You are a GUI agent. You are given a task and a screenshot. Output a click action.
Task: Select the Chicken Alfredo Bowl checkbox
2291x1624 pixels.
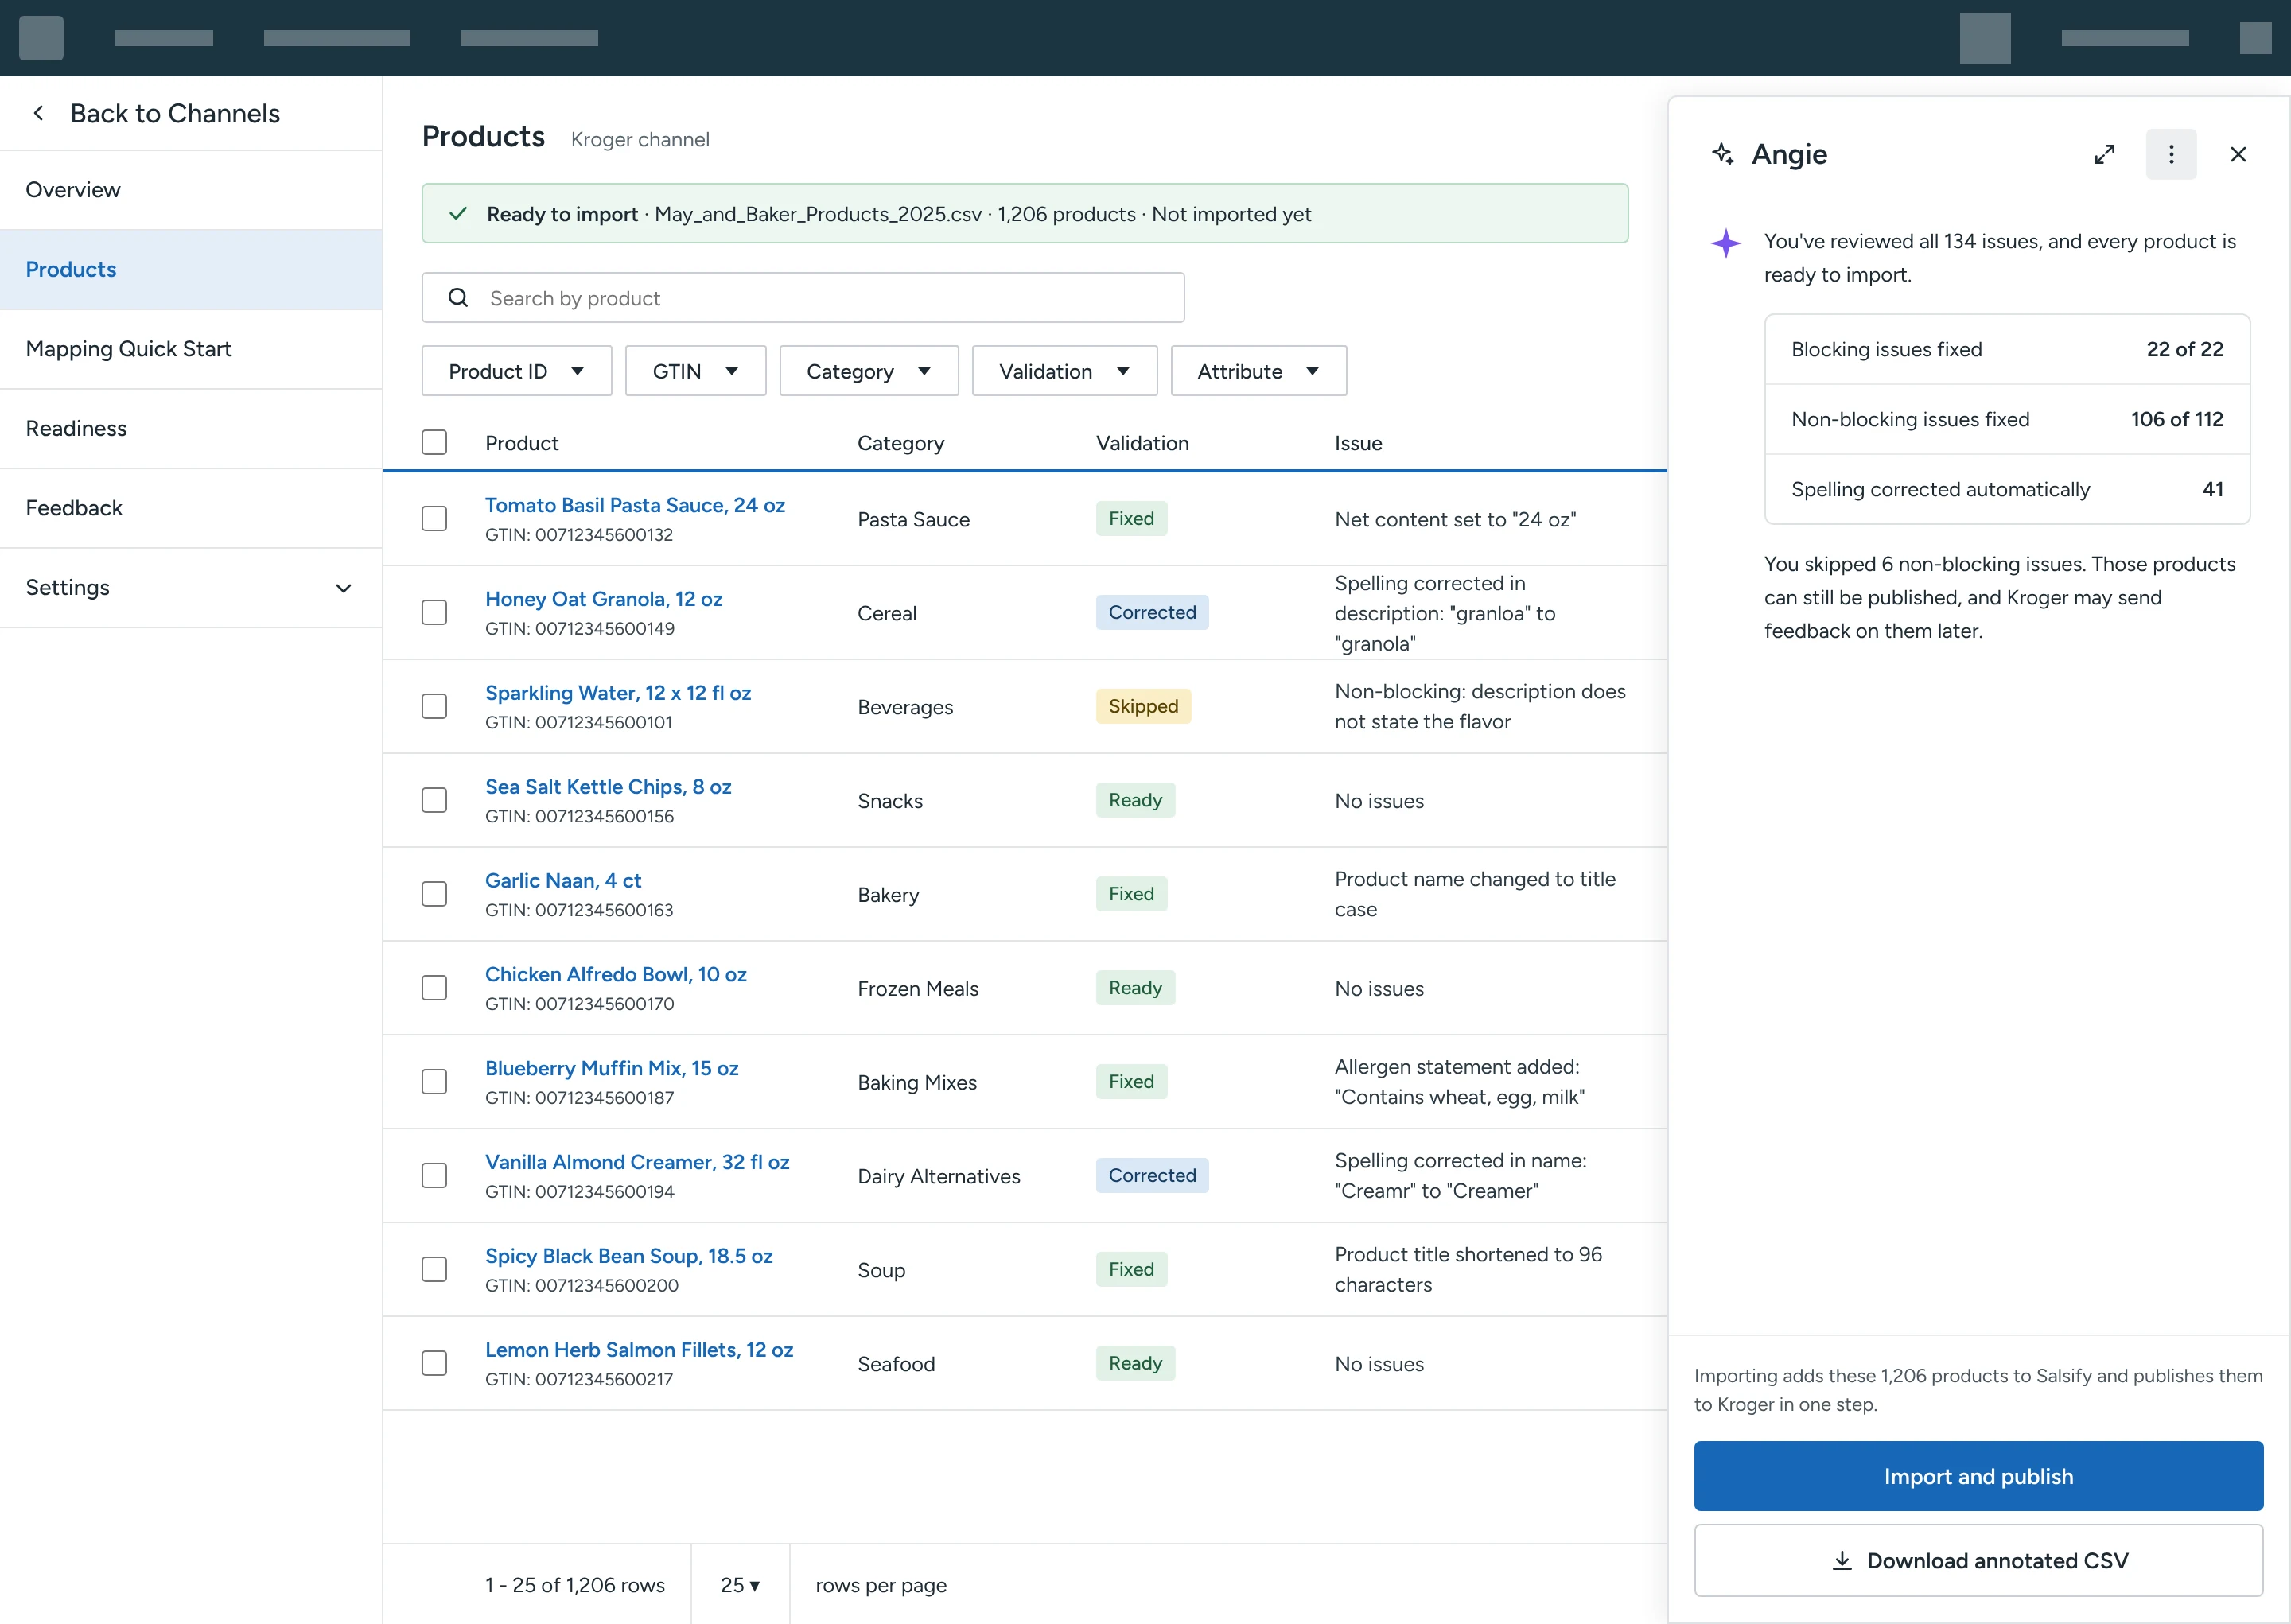(x=434, y=988)
